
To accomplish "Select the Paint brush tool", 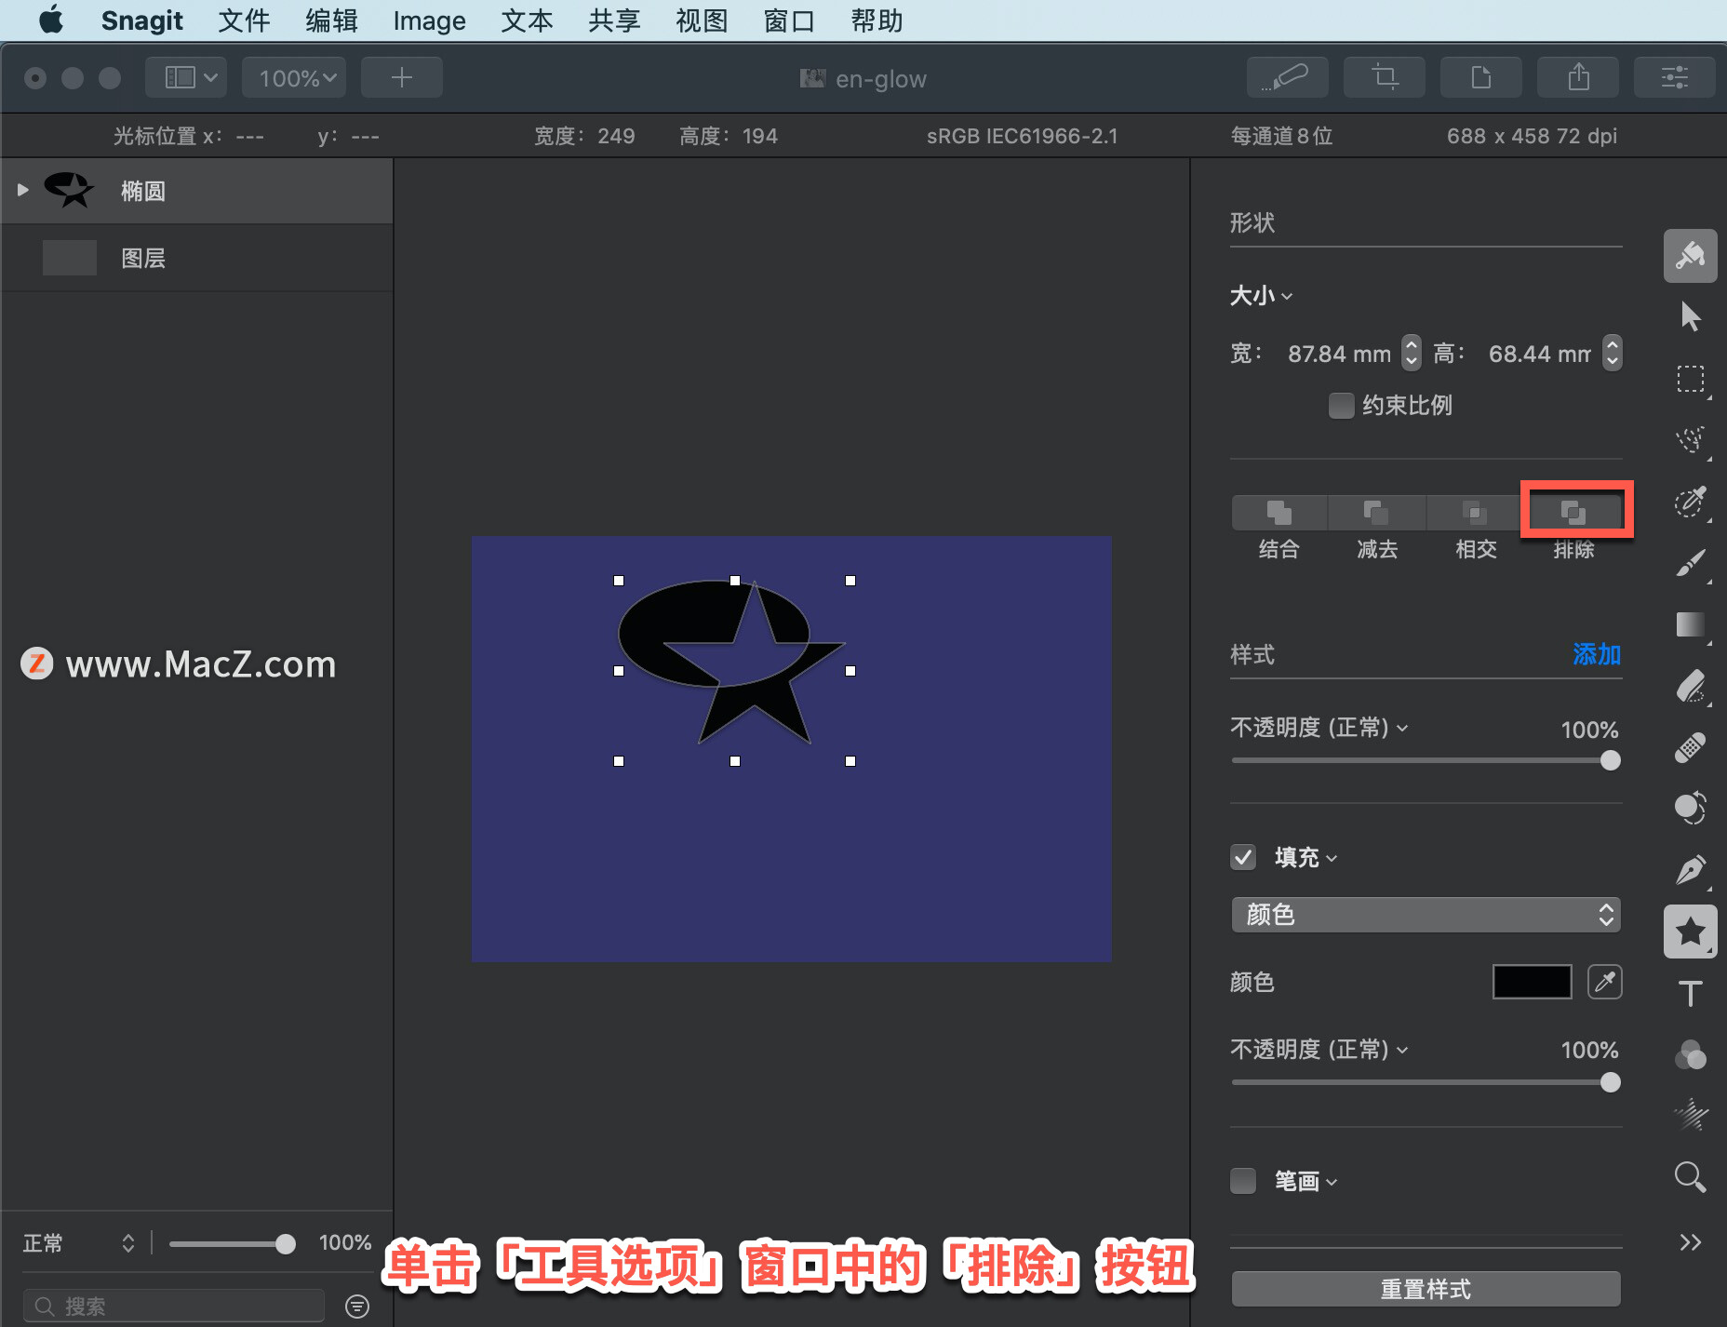I will (1690, 563).
